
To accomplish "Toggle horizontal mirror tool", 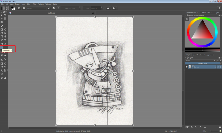I will 108,8.
